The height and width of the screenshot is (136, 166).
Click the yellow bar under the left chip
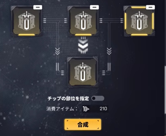click(x=27, y=35)
